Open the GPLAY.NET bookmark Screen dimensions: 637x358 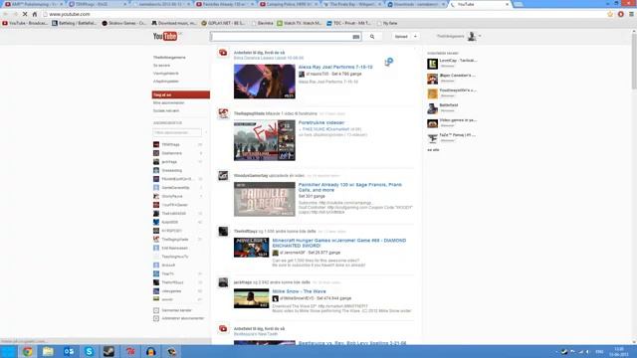tap(223, 23)
